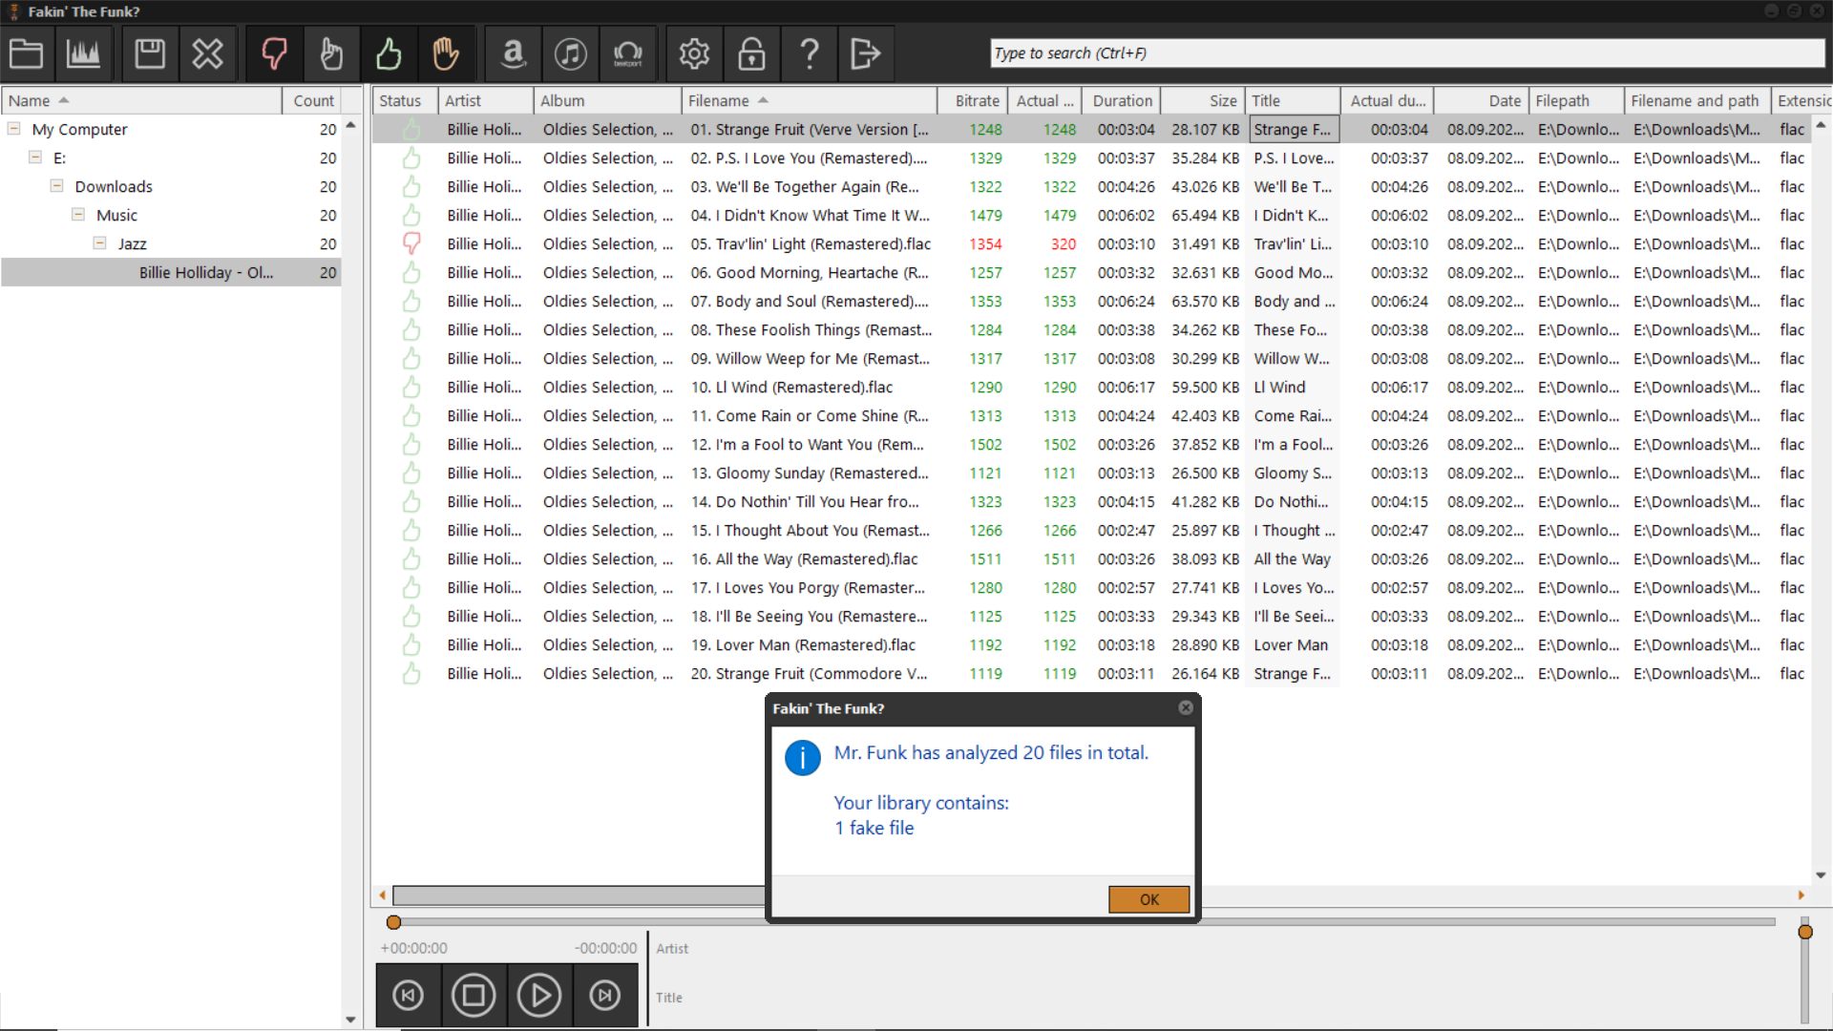This screenshot has height=1031, width=1833.
Task: Collapse the My Computer tree node
Action: pyautogui.click(x=14, y=129)
